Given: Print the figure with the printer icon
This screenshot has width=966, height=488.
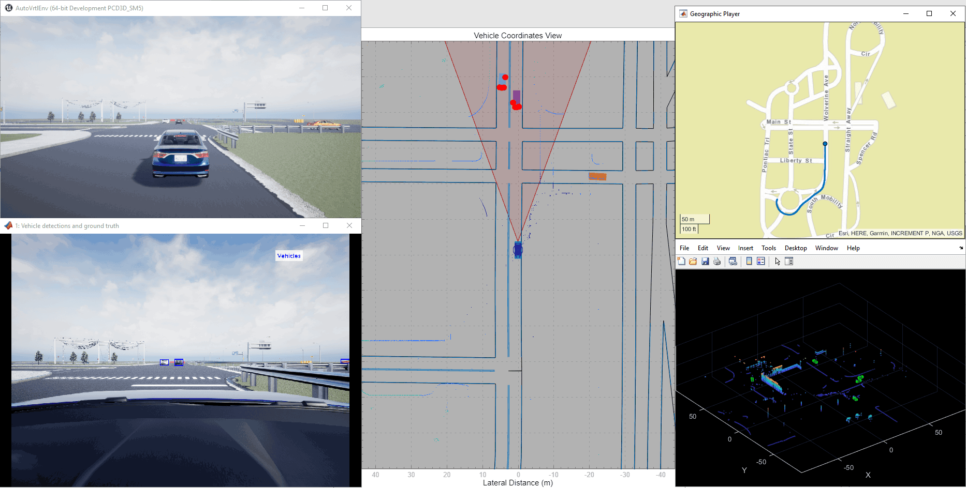Looking at the screenshot, I should coord(717,262).
